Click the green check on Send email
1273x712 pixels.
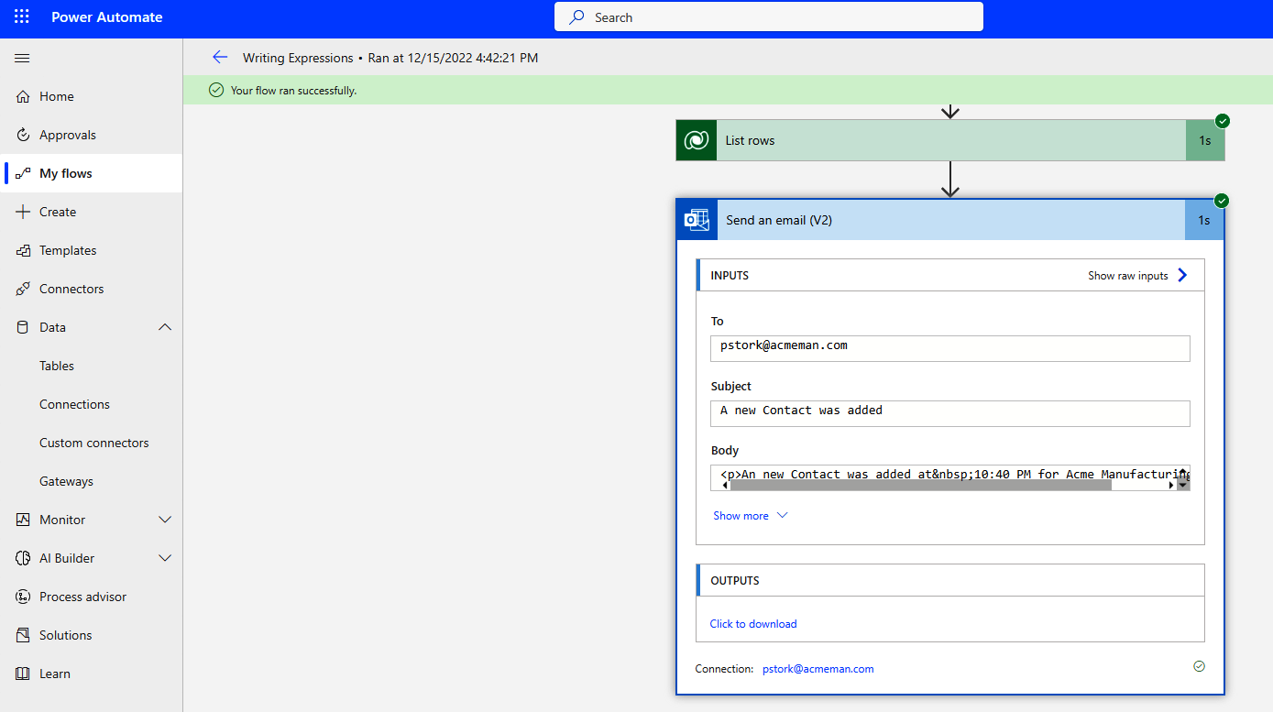1222,201
